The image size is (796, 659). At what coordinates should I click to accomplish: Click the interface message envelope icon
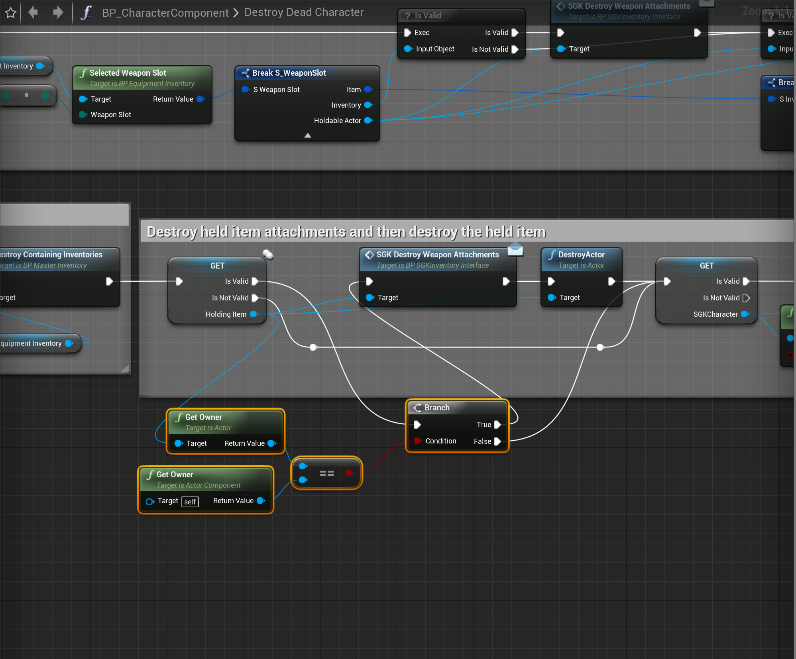515,249
